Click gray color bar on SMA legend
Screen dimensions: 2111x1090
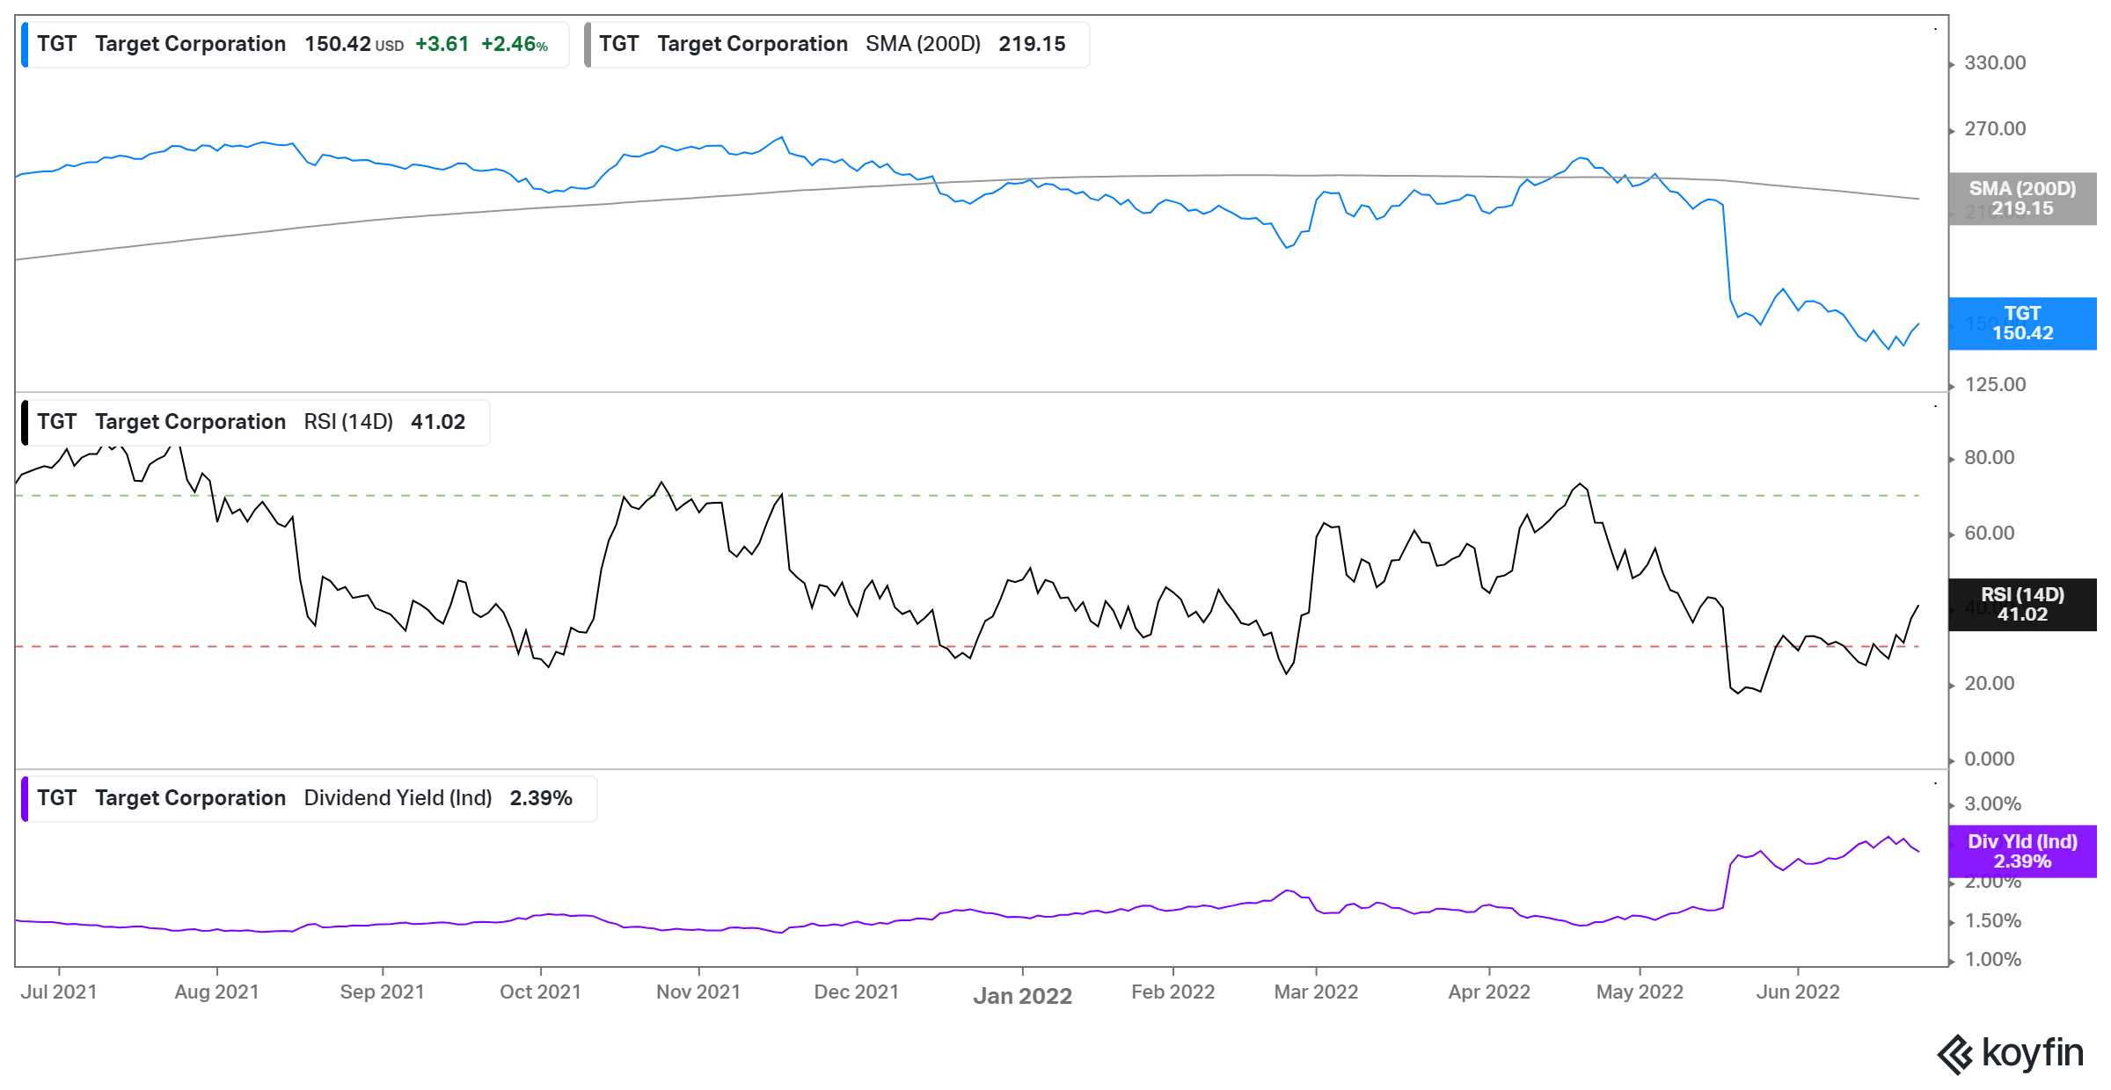click(588, 45)
